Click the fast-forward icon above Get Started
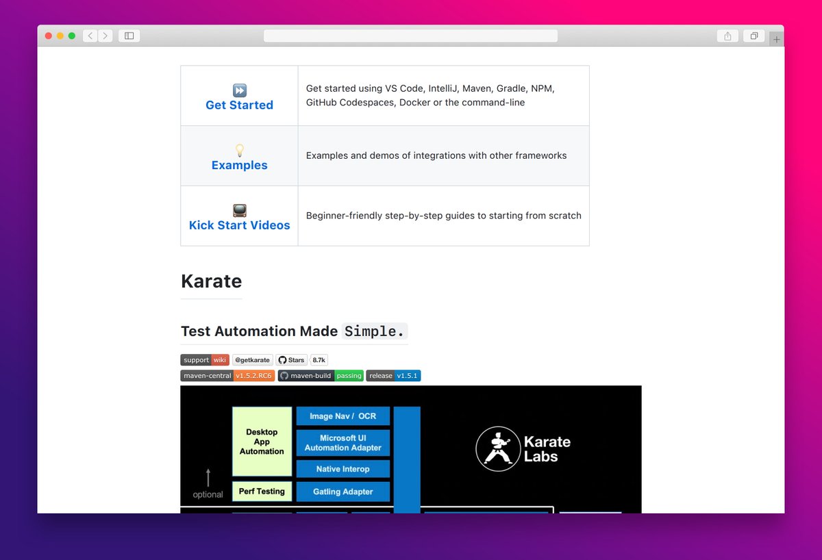The height and width of the screenshot is (560, 822). [239, 89]
